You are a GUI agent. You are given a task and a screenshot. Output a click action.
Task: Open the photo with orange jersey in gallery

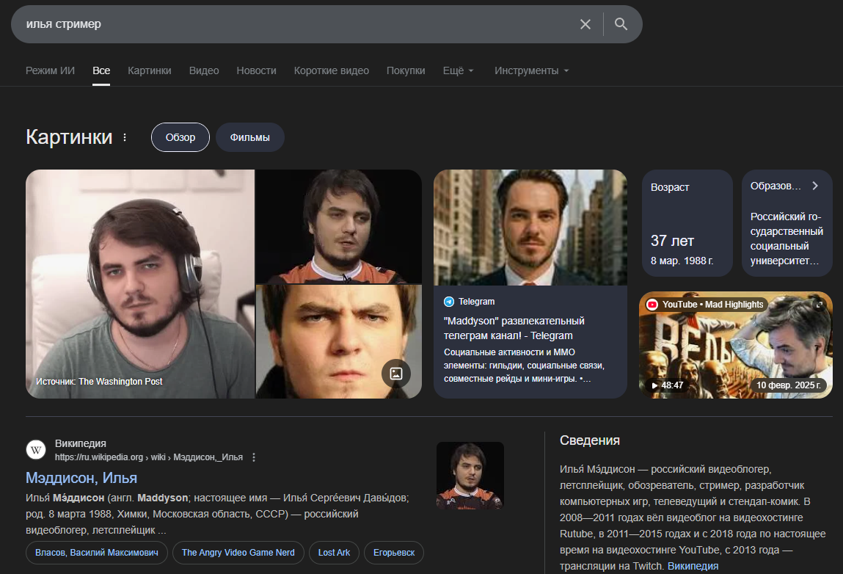coord(339,227)
